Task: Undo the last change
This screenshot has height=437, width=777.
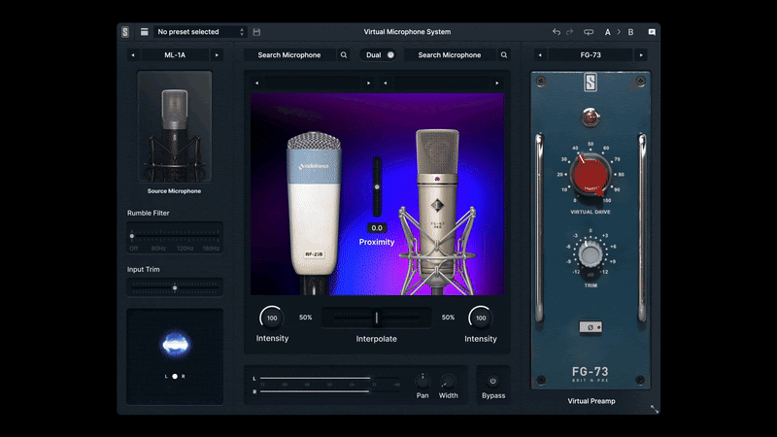Action: point(557,32)
